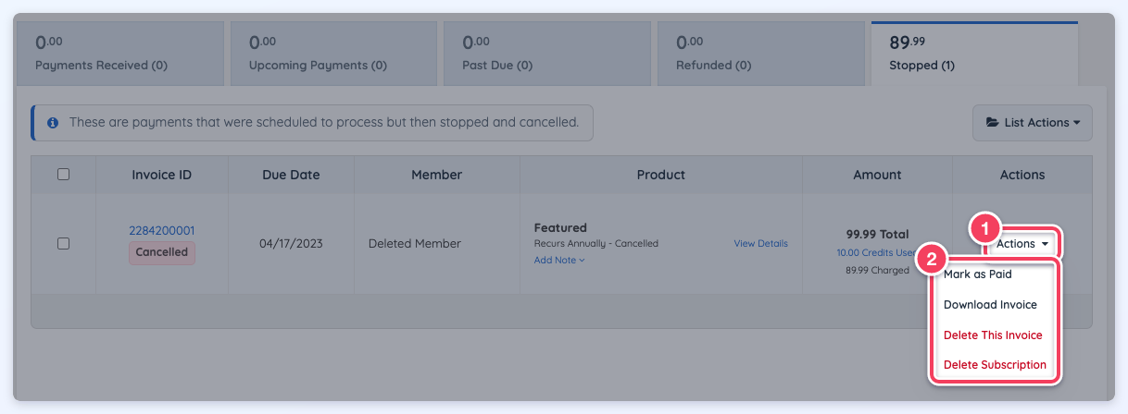
Task: Check the box for invoice 2284200001
Action: pyautogui.click(x=64, y=243)
